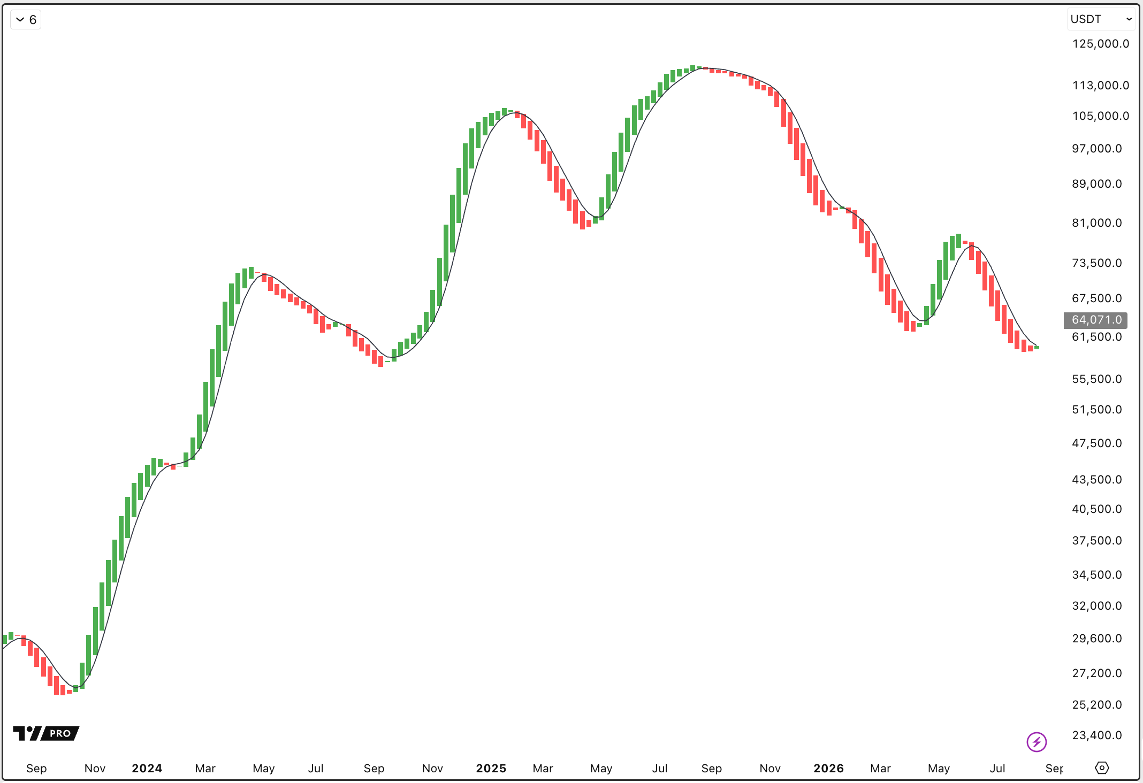
Task: Select the 67,500.0 price axis value
Action: (x=1097, y=298)
